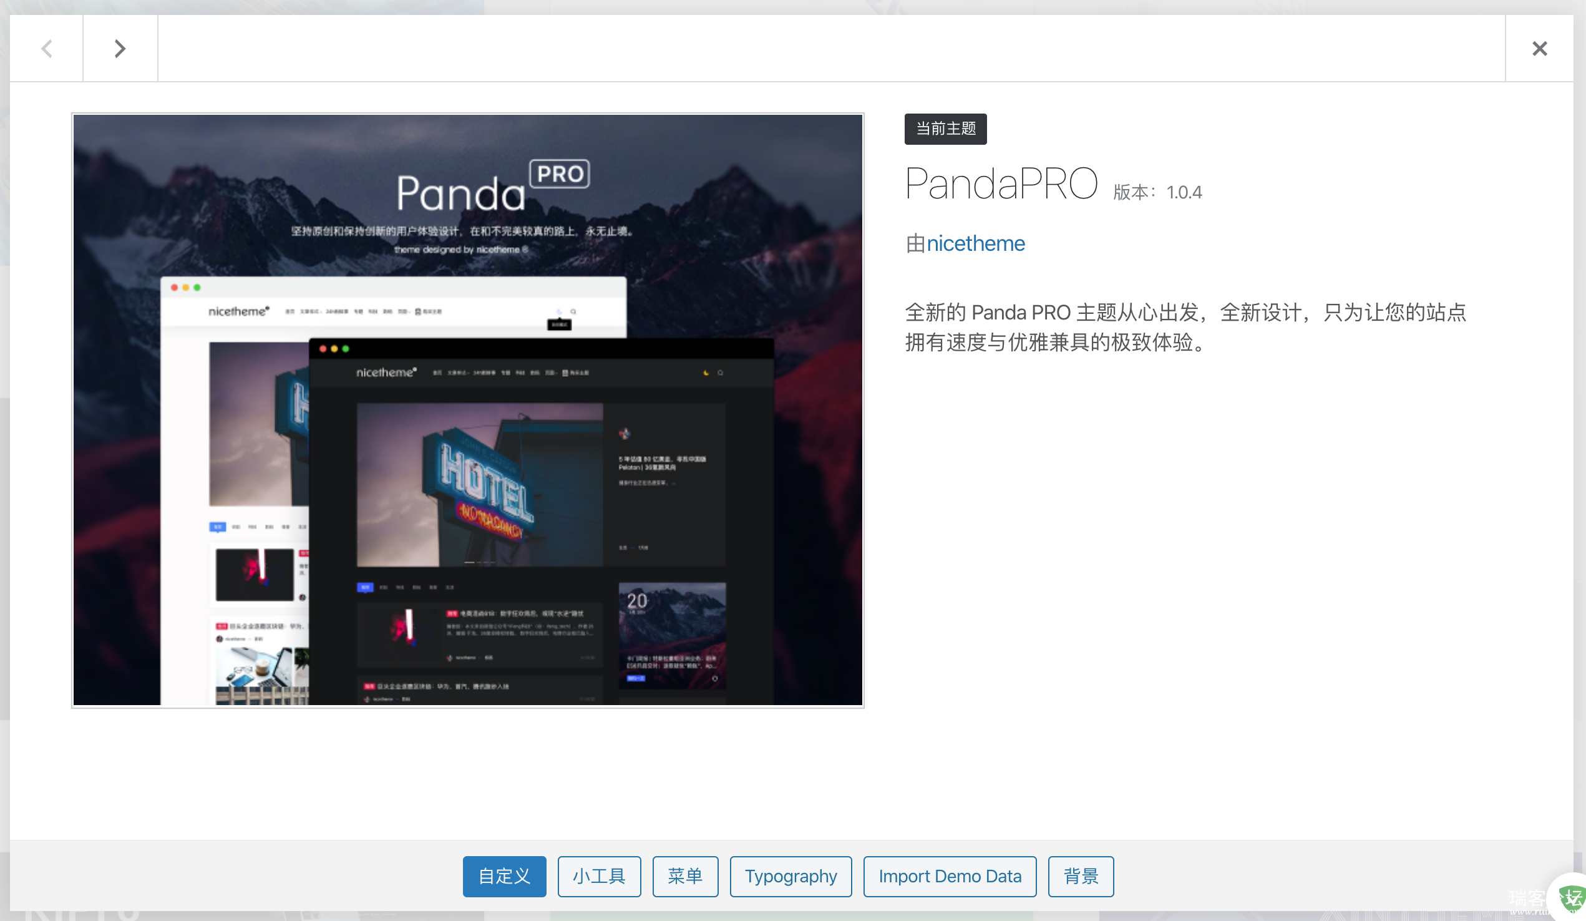
Task: Click the 小工具 widgets button
Action: (x=598, y=876)
